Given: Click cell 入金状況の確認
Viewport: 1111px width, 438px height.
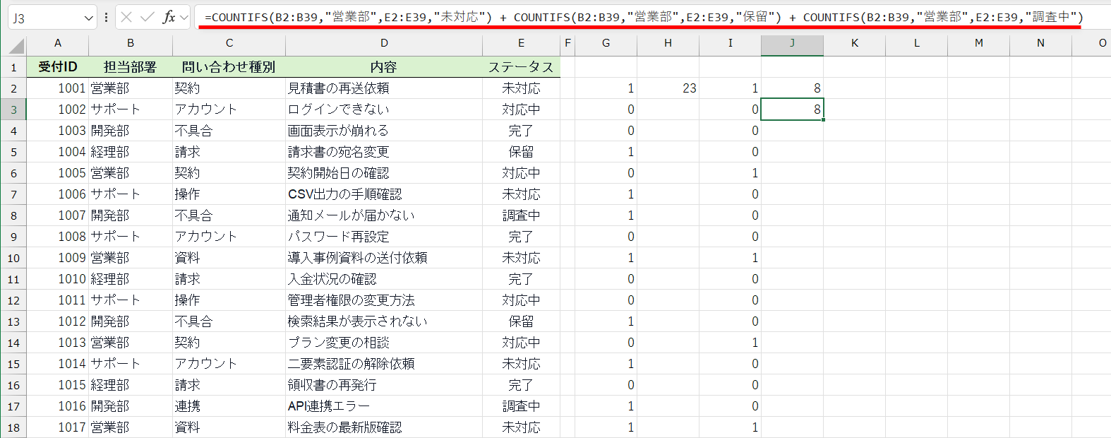Looking at the screenshot, I should tap(384, 279).
